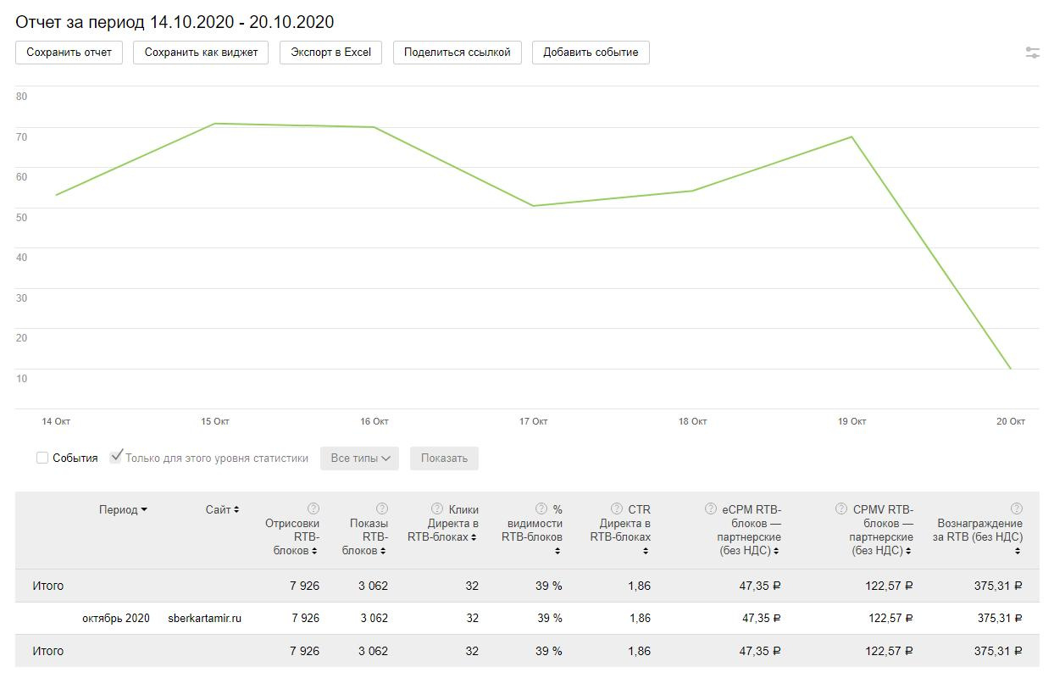
Task: Click Сохранить отчет button
Action: click(x=69, y=53)
